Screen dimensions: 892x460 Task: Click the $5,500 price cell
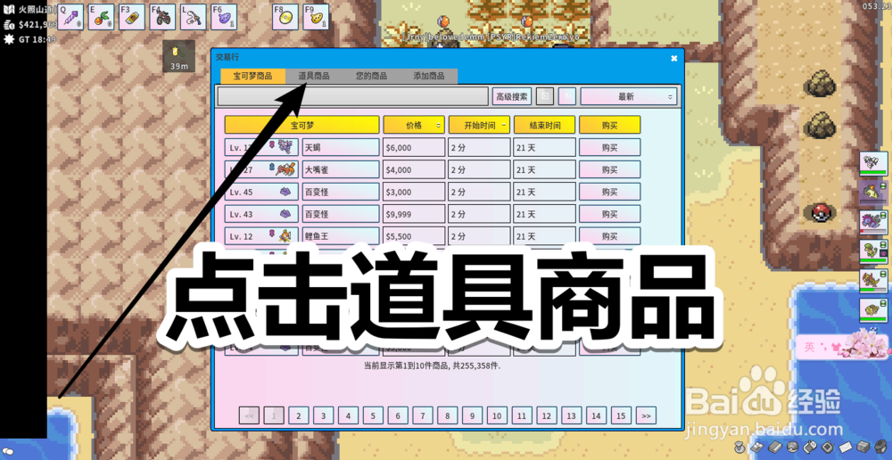coord(414,236)
